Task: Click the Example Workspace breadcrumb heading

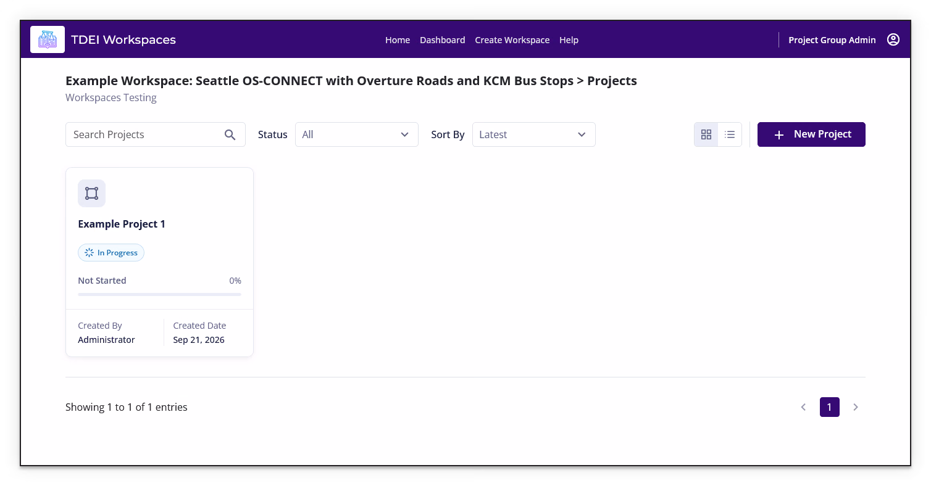Action: [x=351, y=81]
